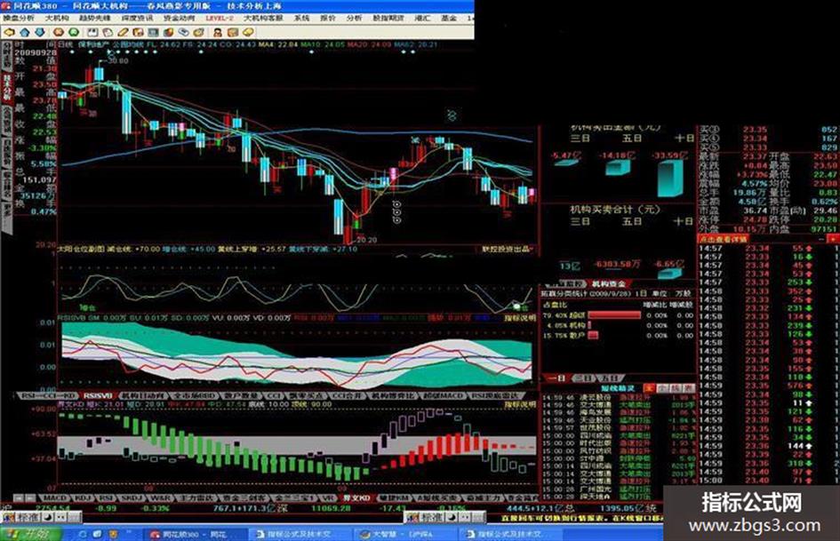The image size is (840, 541).
Task: Switch to 同花顺380 taskbar window
Action: coord(195,534)
